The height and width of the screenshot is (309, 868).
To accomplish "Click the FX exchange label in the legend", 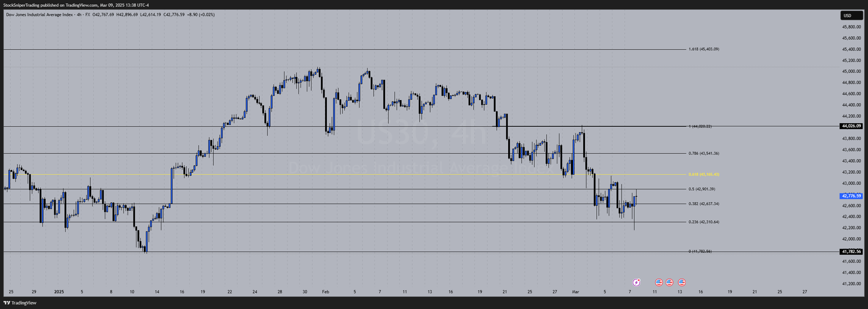I will coord(89,14).
